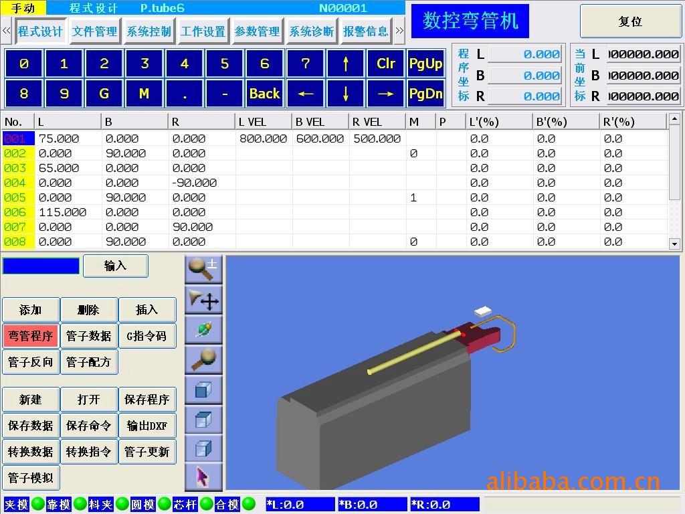Click the zoom in/out magnifier icon
The width and height of the screenshot is (685, 514).
click(203, 269)
